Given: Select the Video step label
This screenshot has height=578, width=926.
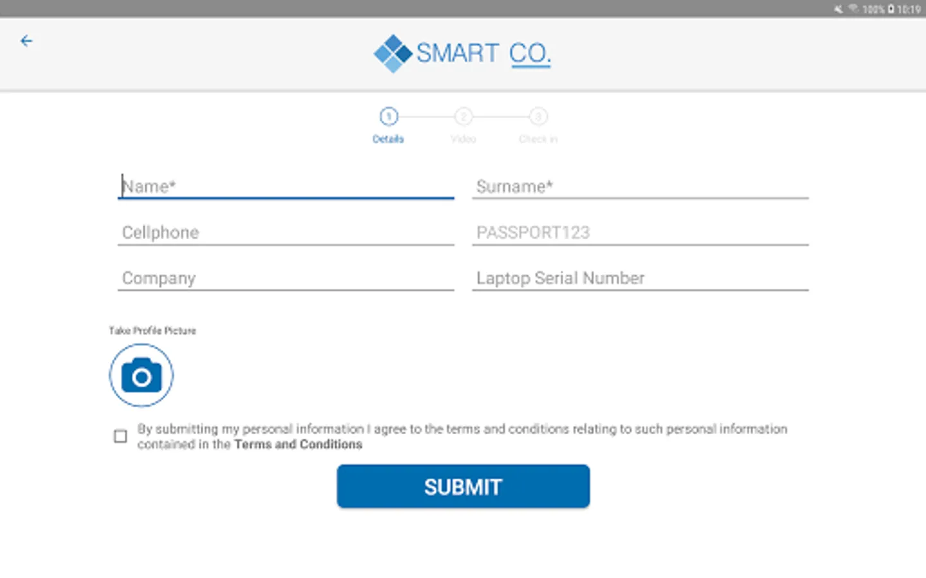Looking at the screenshot, I should click(x=463, y=139).
